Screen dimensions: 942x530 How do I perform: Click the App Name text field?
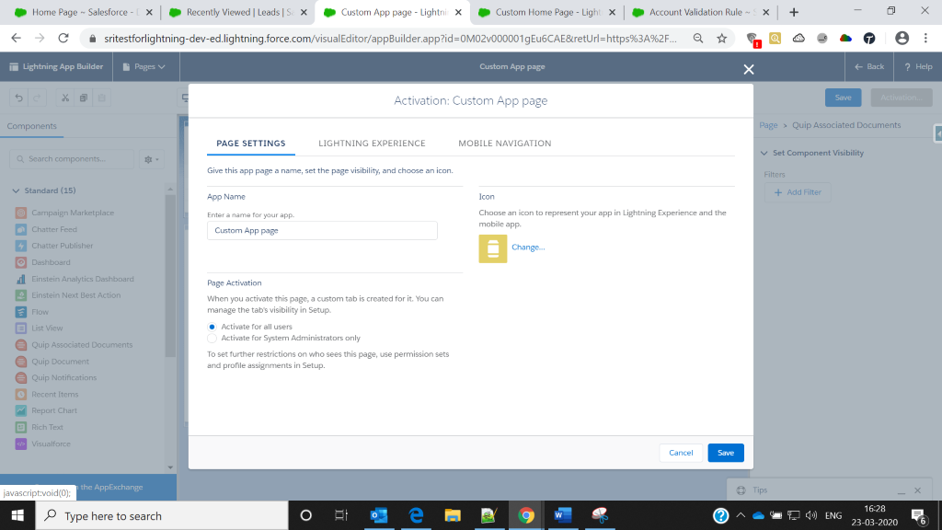click(322, 231)
